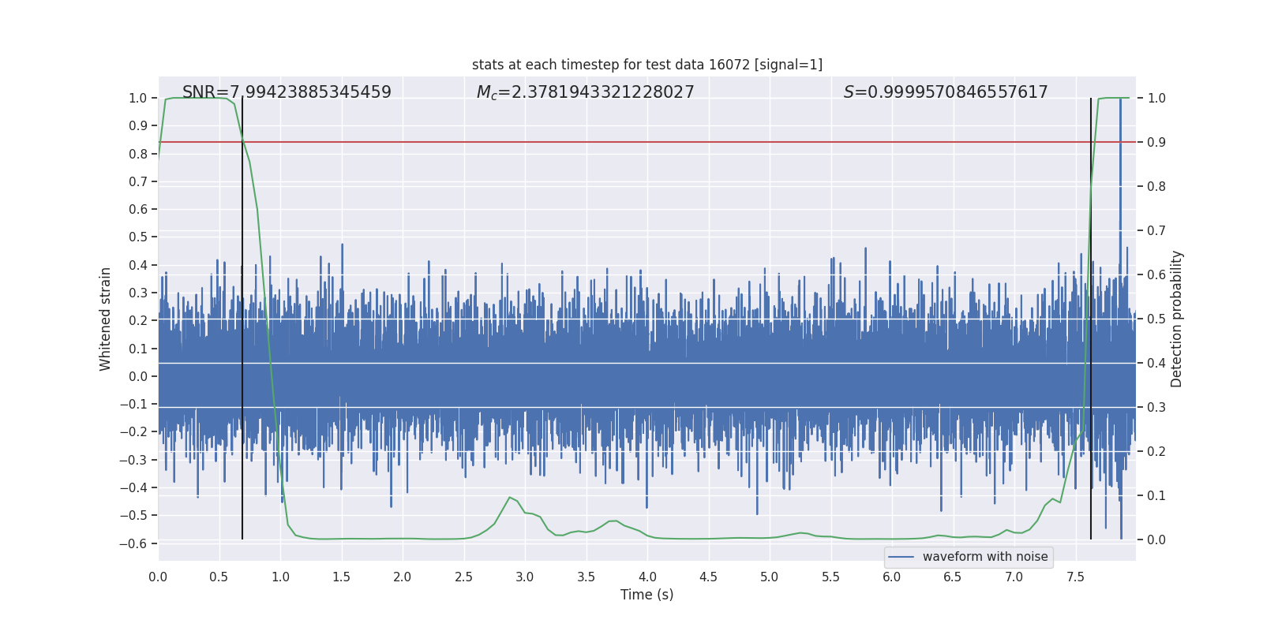This screenshot has height=631, width=1263.
Task: Click the S=0.99995 annotation text
Action: click(x=945, y=92)
